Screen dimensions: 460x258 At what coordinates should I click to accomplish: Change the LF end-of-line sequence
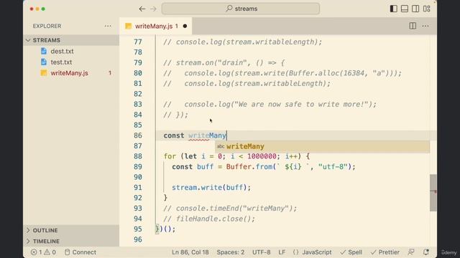pyautogui.click(x=282, y=252)
